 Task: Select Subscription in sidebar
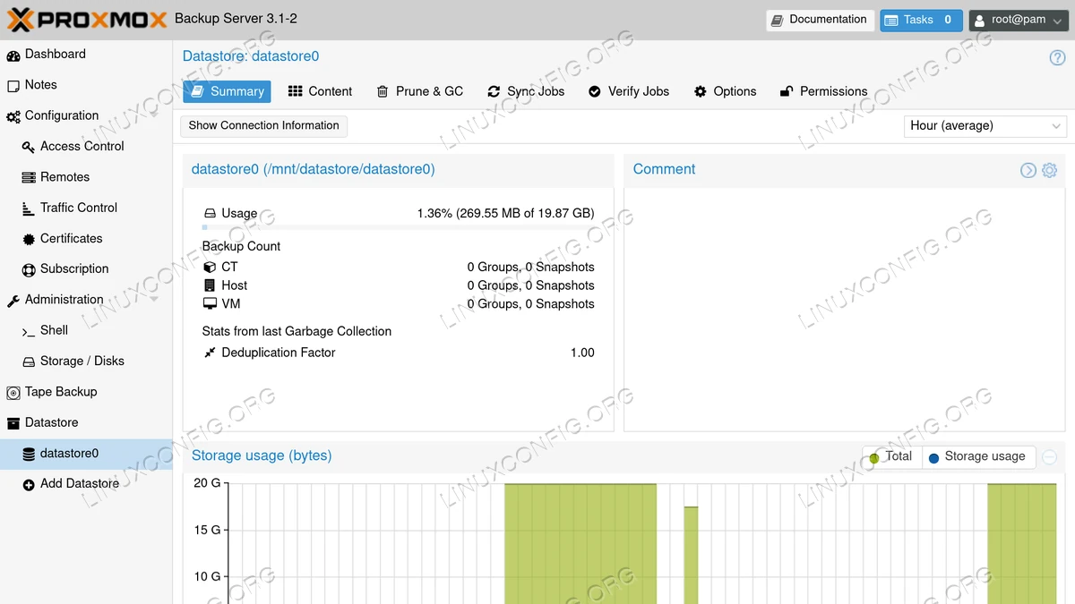point(86,269)
